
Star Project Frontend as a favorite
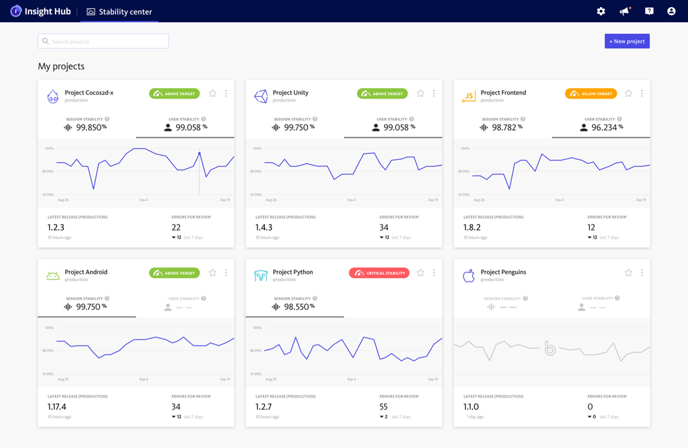(628, 93)
